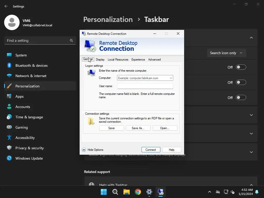Open the notifications bell
The image size is (264, 198).
(257, 192)
